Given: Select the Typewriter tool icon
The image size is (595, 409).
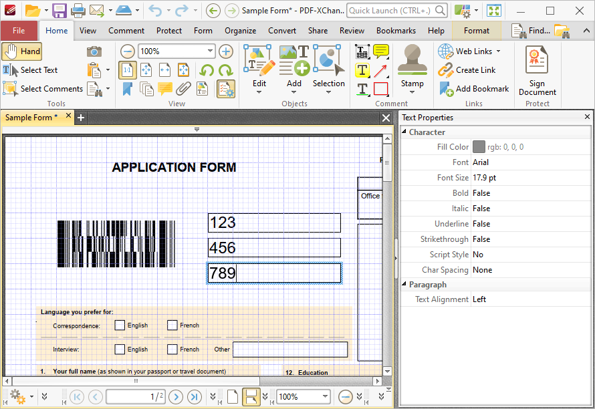Looking at the screenshot, I should coord(362,51).
